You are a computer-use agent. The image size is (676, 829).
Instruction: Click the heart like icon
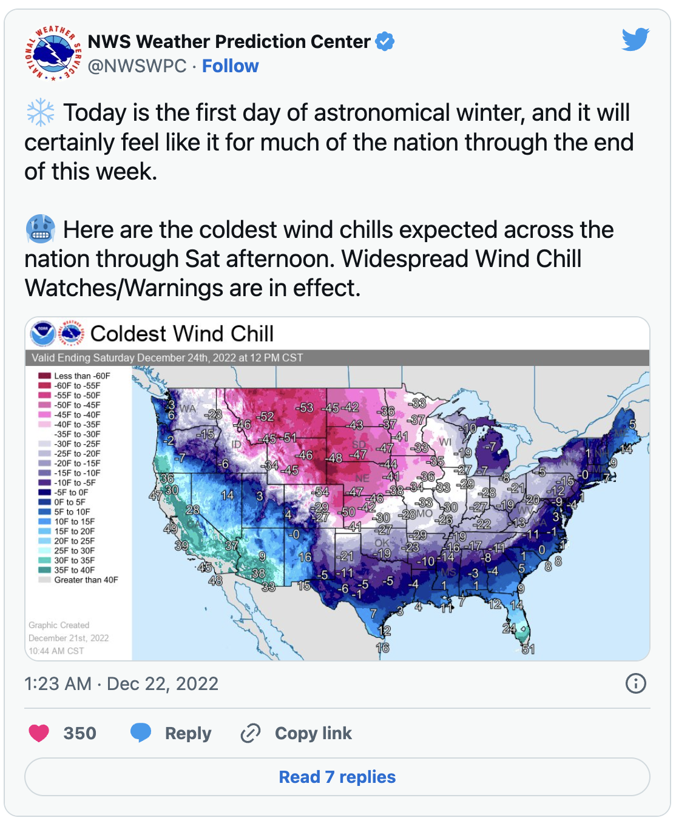tap(39, 733)
